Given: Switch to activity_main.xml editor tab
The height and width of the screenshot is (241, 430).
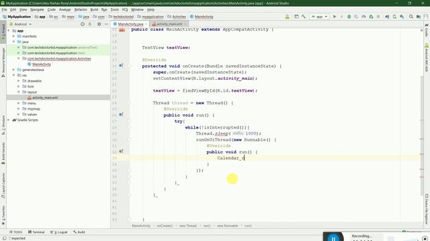Looking at the screenshot, I should click(169, 24).
